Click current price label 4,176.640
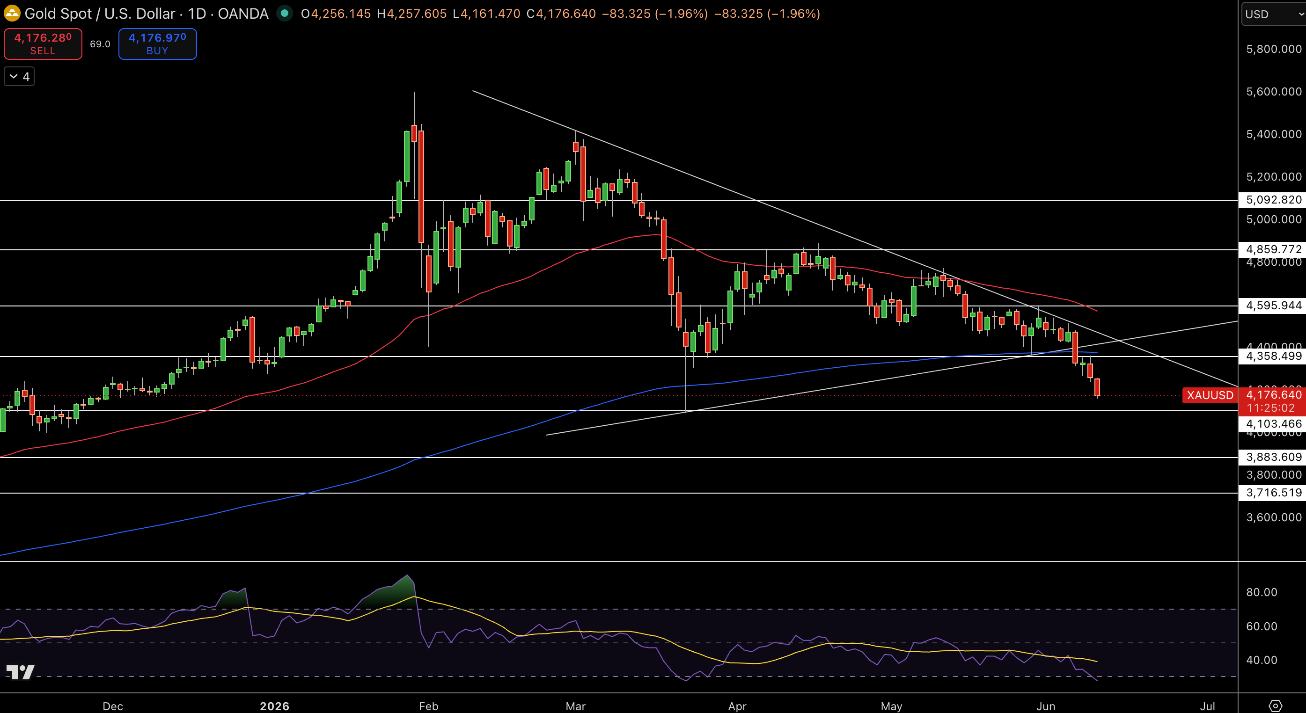Viewport: 1306px width, 713px height. 1274,395
